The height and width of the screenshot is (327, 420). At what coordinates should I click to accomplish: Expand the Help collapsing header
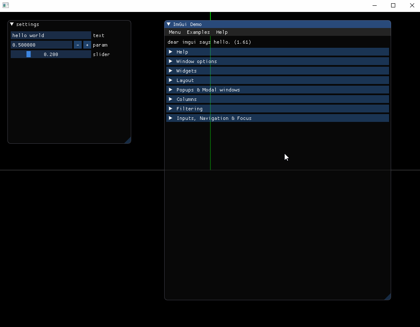(278, 52)
